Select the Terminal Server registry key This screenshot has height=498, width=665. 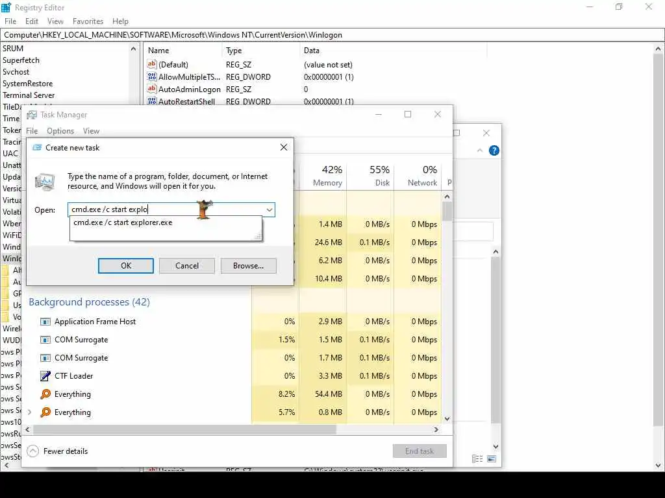29,95
